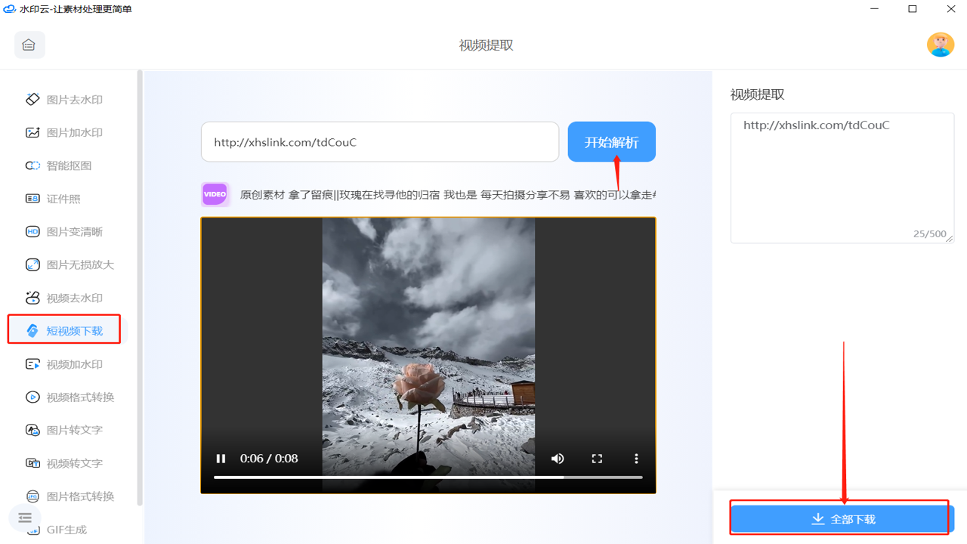Viewport: 967px width, 544px height.
Task: Go to home via house icon
Action: click(x=29, y=45)
